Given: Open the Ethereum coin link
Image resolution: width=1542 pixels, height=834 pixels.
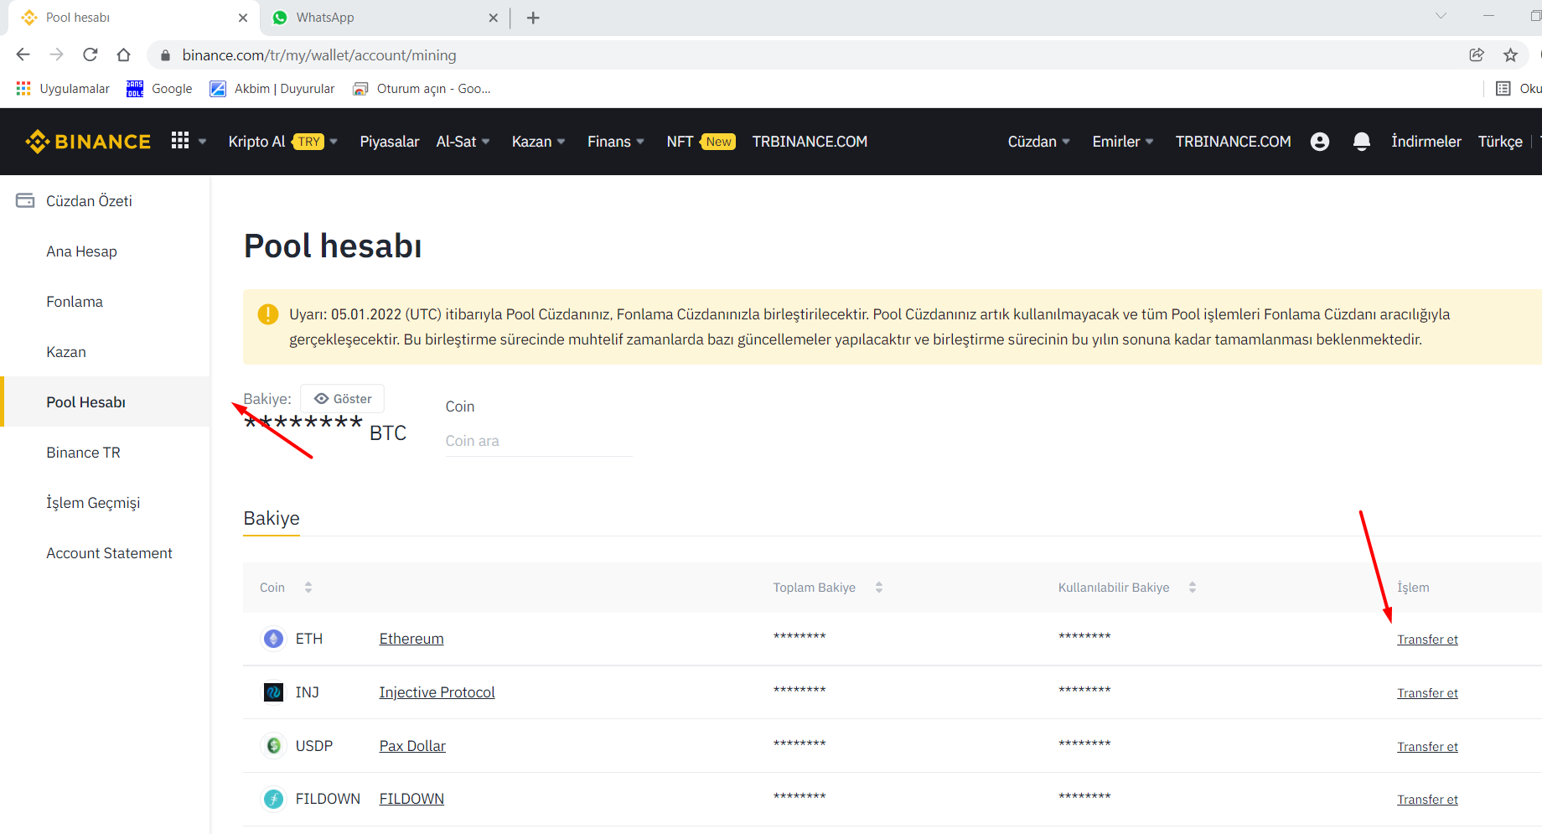Looking at the screenshot, I should coord(411,639).
